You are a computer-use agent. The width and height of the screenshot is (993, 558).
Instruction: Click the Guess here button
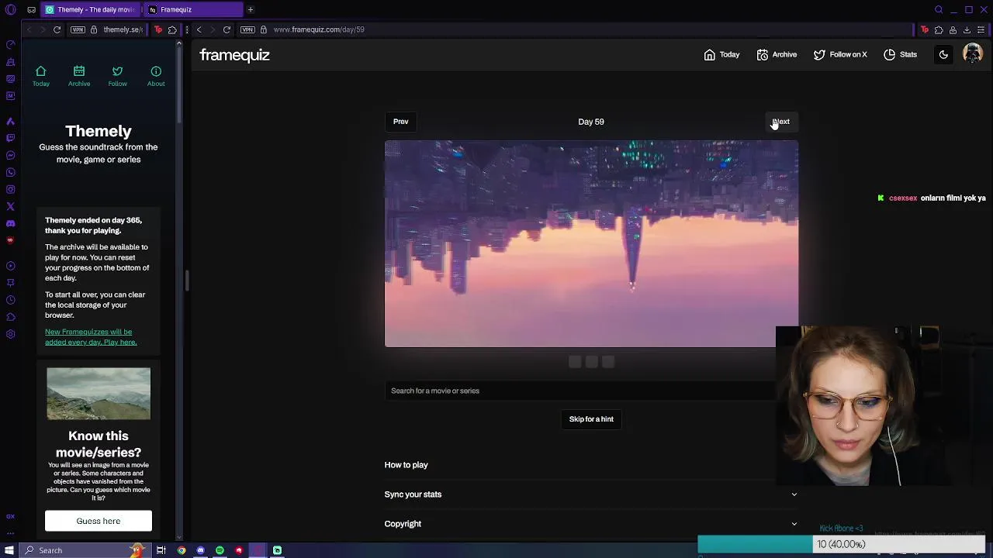99,521
